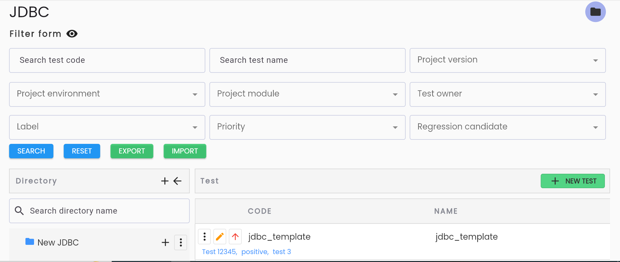The height and width of the screenshot is (262, 620).
Task: Focus the Search test name field
Action: click(x=307, y=60)
